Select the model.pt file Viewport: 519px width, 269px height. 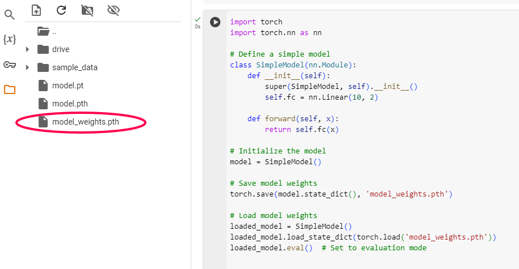click(68, 86)
